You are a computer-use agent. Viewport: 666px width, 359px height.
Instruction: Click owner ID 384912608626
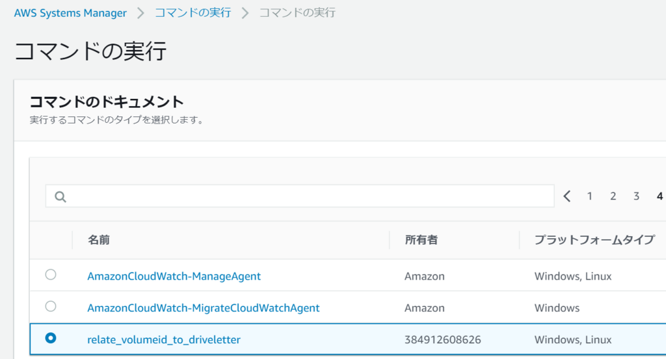[x=442, y=340]
